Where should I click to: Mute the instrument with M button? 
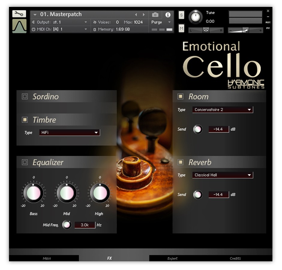(x=181, y=28)
